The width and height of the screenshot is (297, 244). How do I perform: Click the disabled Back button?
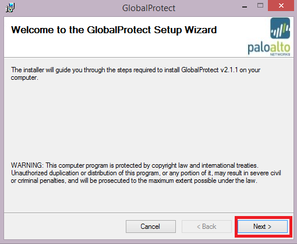coord(207,227)
